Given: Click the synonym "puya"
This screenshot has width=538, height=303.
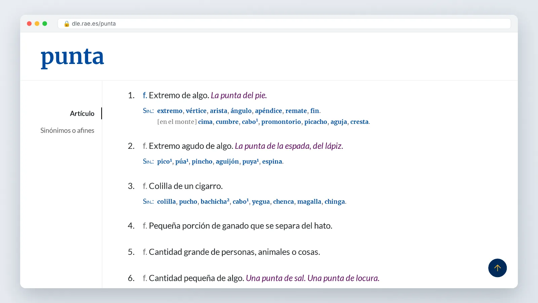Looking at the screenshot, I should [x=251, y=161].
